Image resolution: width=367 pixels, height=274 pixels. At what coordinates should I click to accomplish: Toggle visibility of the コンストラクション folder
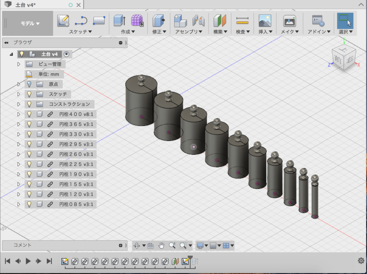coord(29,104)
